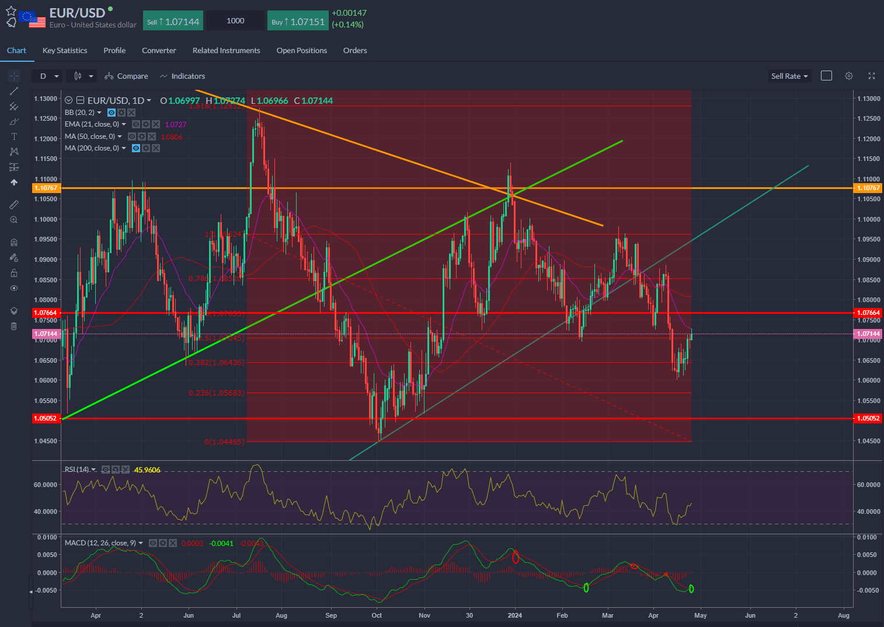Remove the EMA (21, close, 0) indicator
The width and height of the screenshot is (884, 627).
[x=156, y=124]
